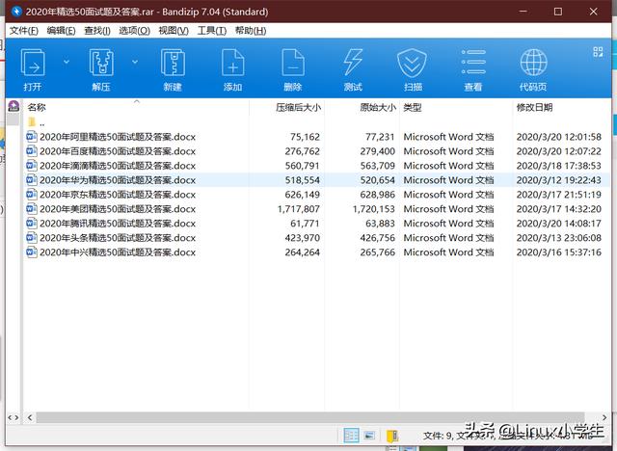The image size is (617, 451).
Task: Click the Word icon of the 腾讯 file
Action: click(x=32, y=223)
